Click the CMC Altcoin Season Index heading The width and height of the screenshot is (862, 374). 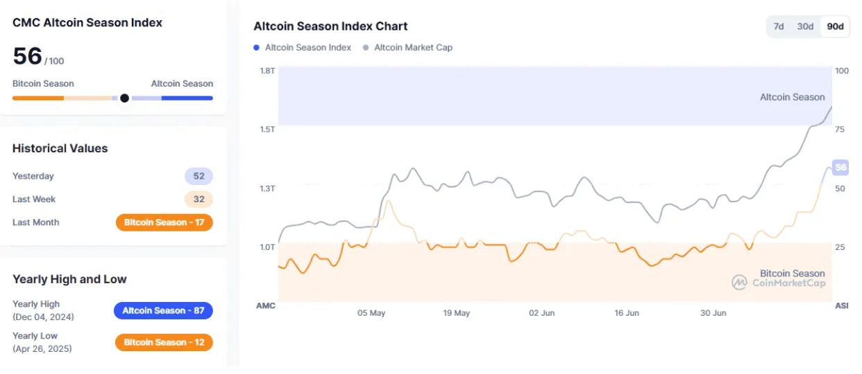87,23
